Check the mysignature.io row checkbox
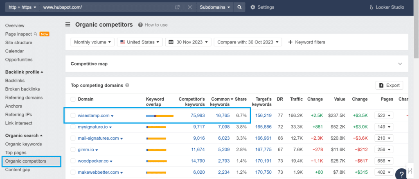The height and width of the screenshot is (179, 419). [x=73, y=127]
